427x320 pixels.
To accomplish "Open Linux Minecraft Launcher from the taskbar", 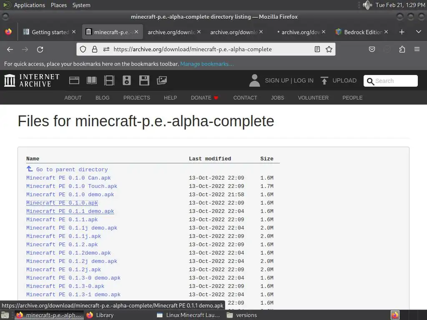I will click(x=188, y=315).
